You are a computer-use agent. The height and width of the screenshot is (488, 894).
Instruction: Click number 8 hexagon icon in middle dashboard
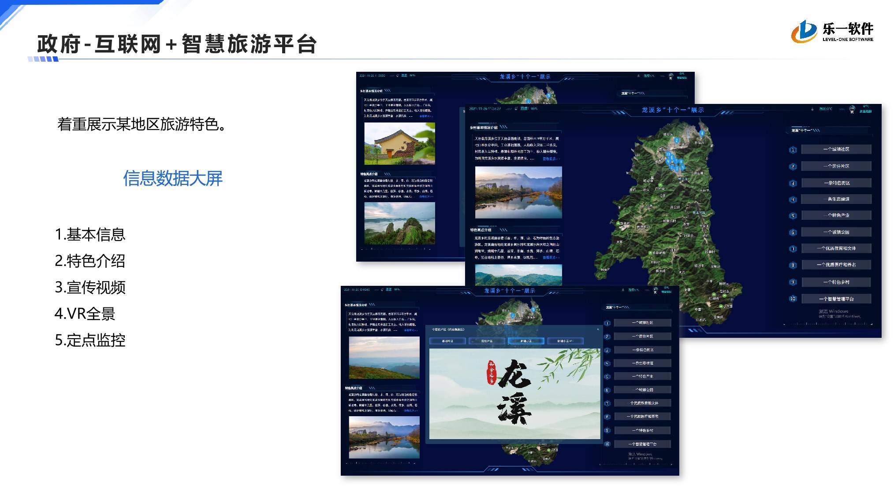[793, 265]
